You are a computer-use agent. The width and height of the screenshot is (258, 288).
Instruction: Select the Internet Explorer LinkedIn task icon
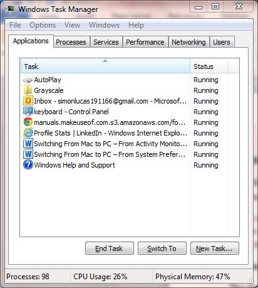pyautogui.click(x=28, y=133)
